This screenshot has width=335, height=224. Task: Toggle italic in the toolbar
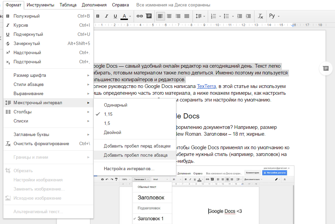107,16
